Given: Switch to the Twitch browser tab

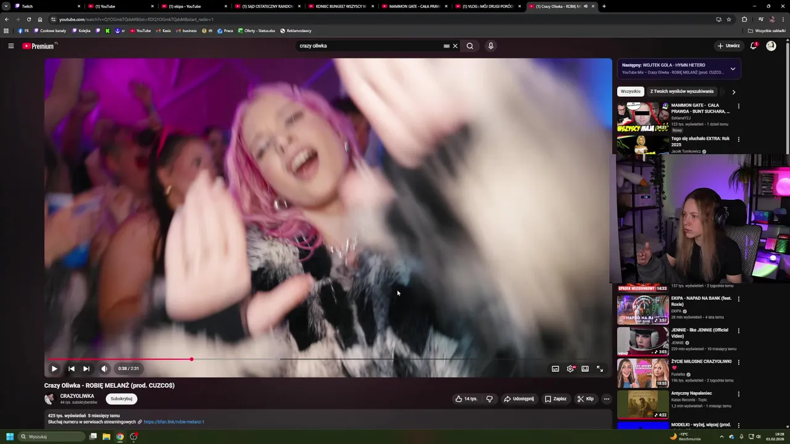Looking at the screenshot, I should 46,6.
